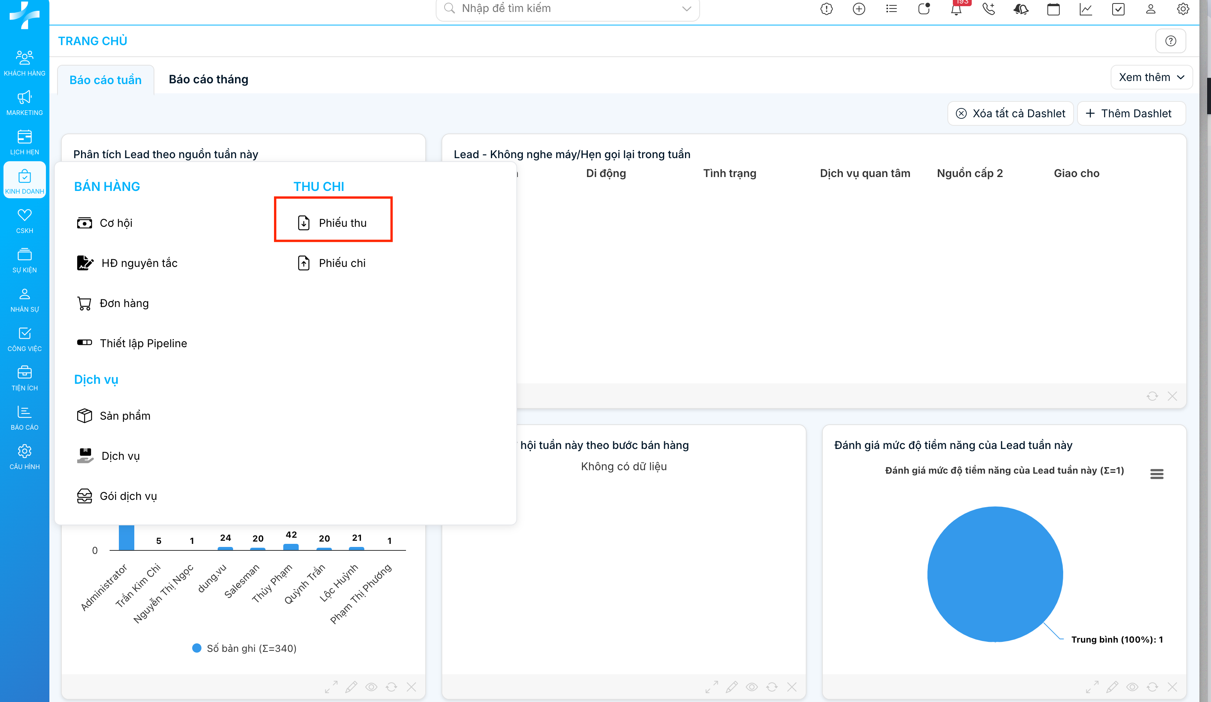Click the quick-create plus circle icon
Screen dimensions: 1211x702
(x=859, y=9)
